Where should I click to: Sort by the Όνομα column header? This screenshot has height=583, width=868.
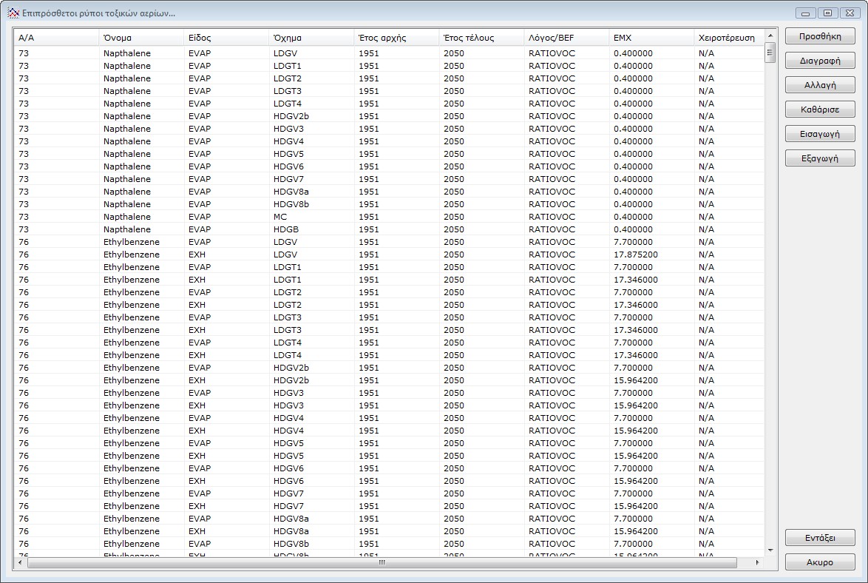140,38
